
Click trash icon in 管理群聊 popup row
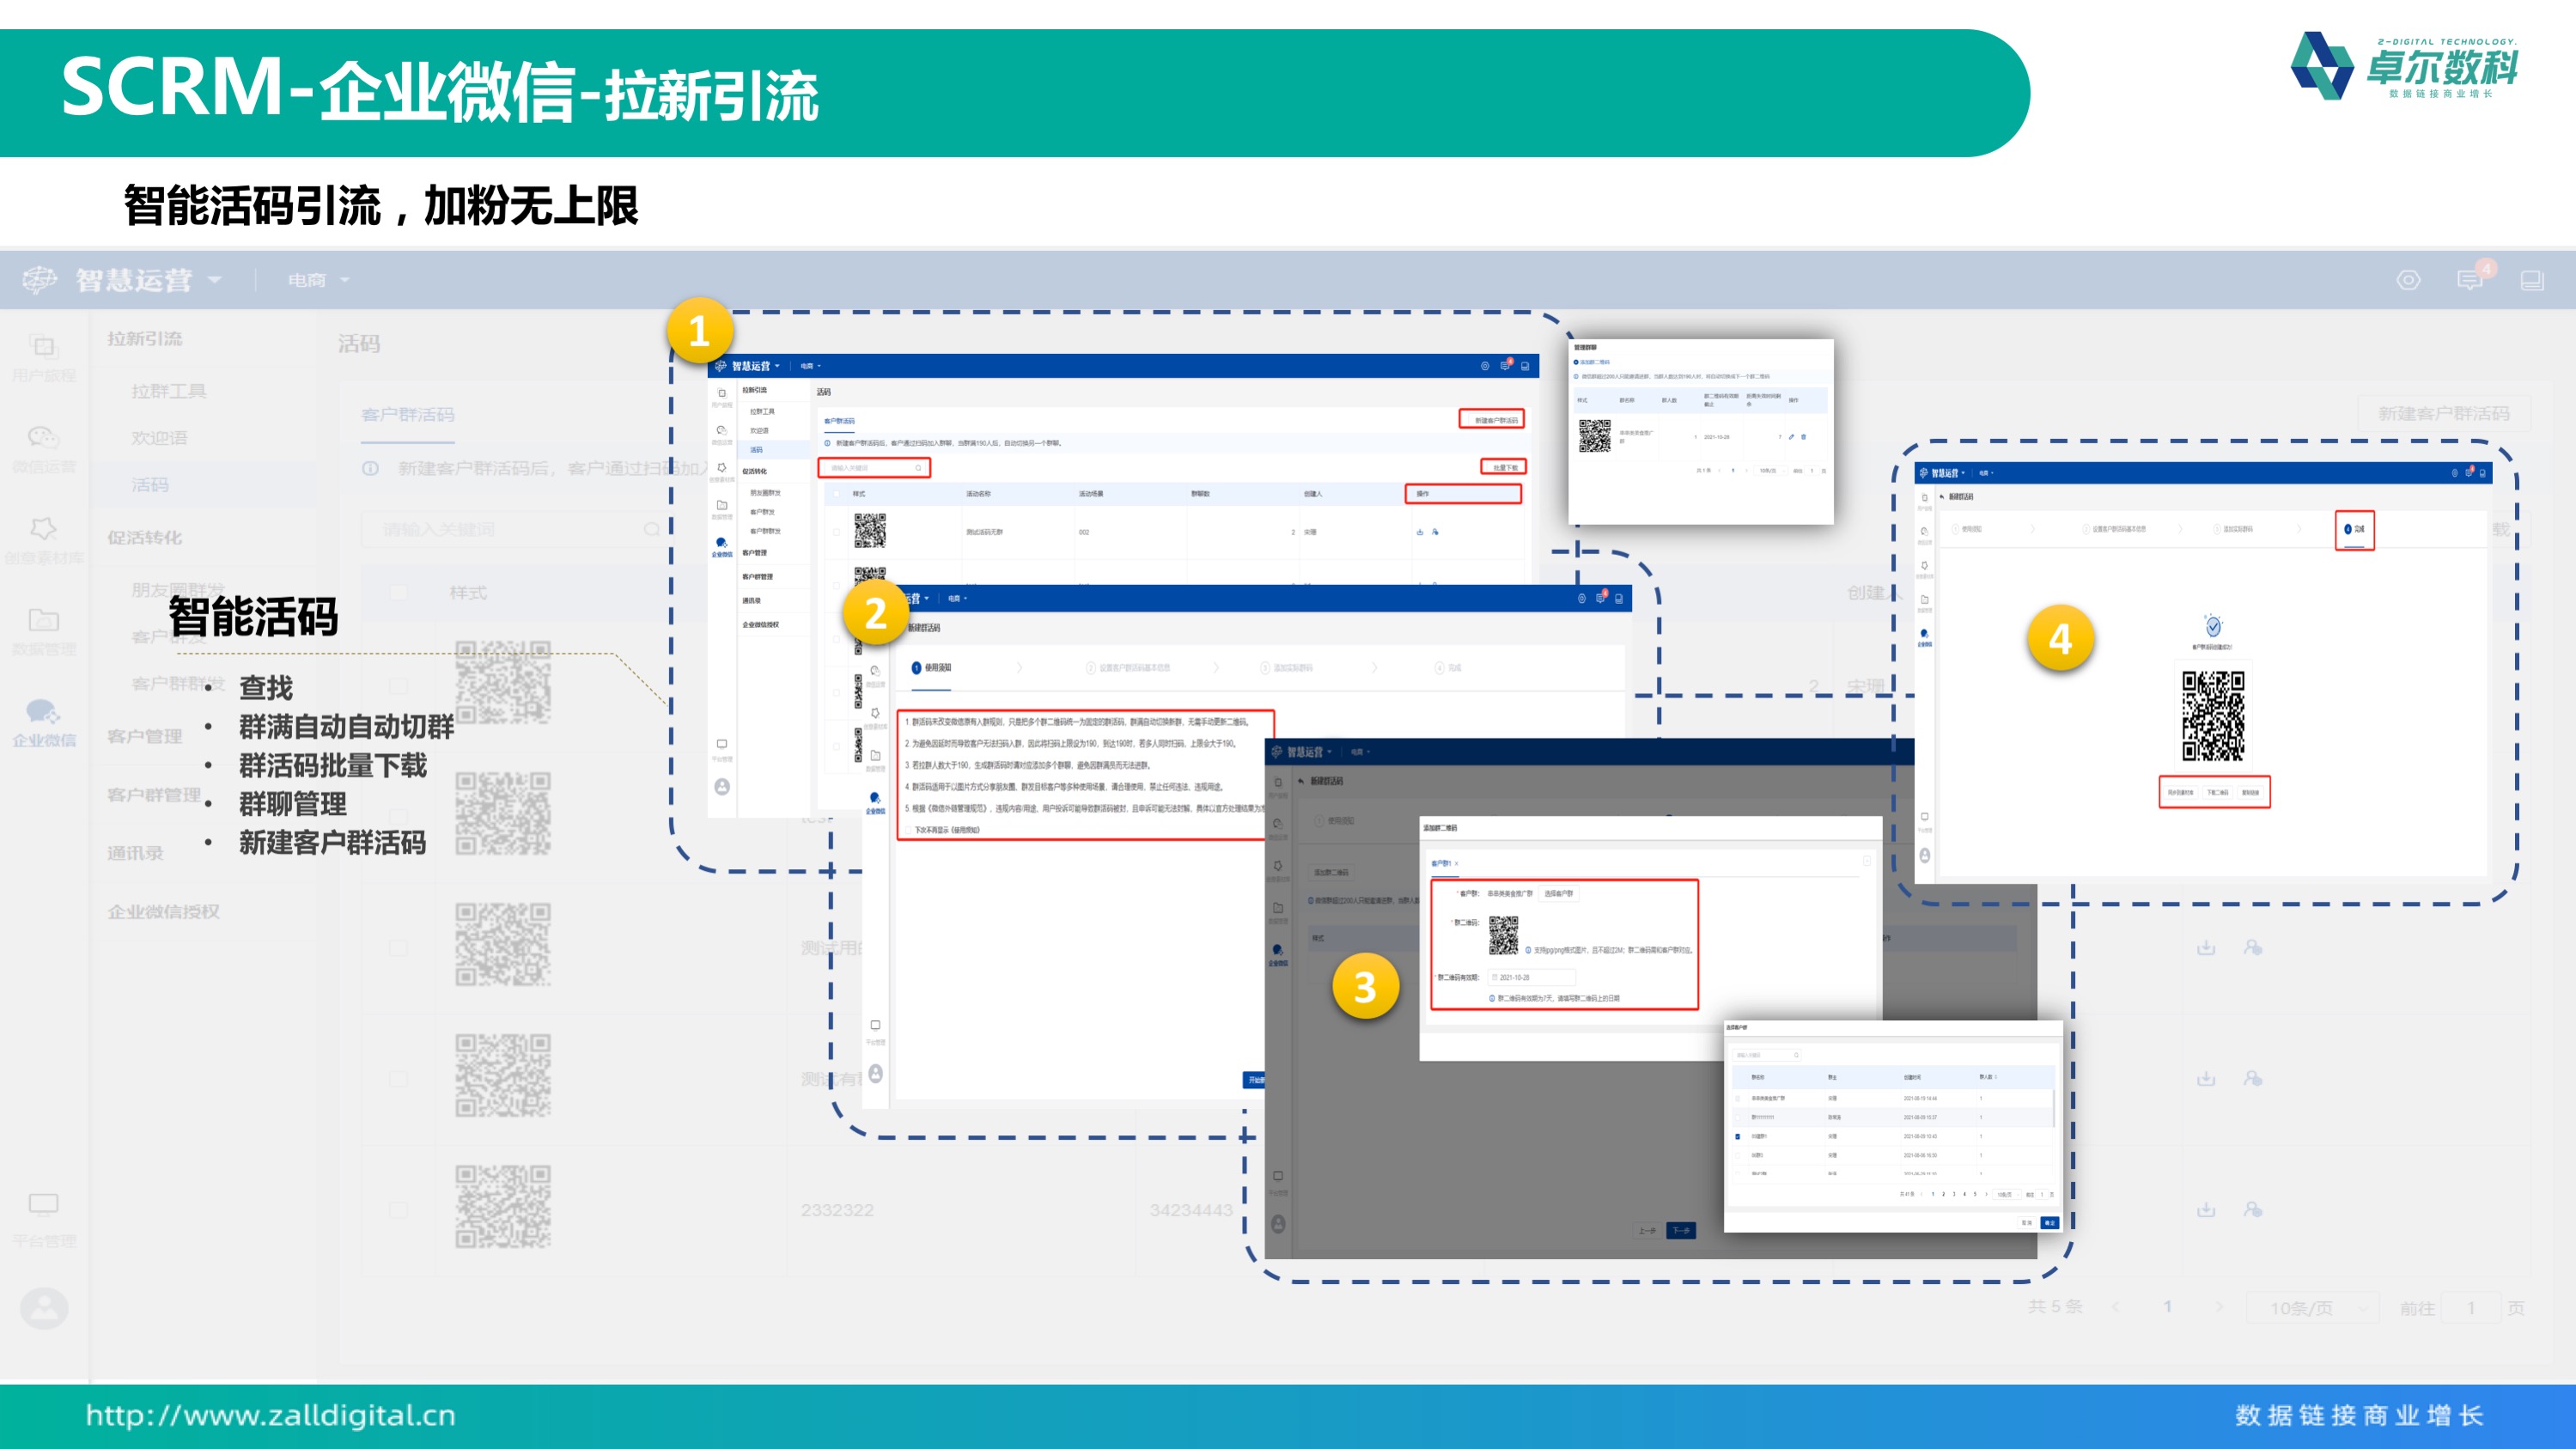point(1803,437)
